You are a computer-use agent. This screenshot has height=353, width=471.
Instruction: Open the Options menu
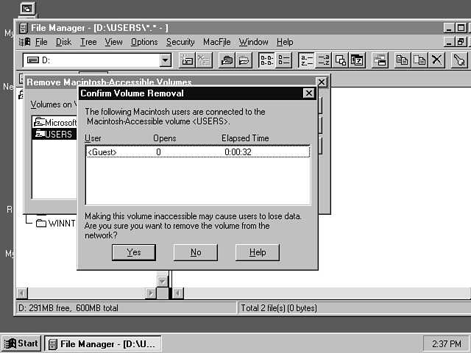click(x=144, y=42)
